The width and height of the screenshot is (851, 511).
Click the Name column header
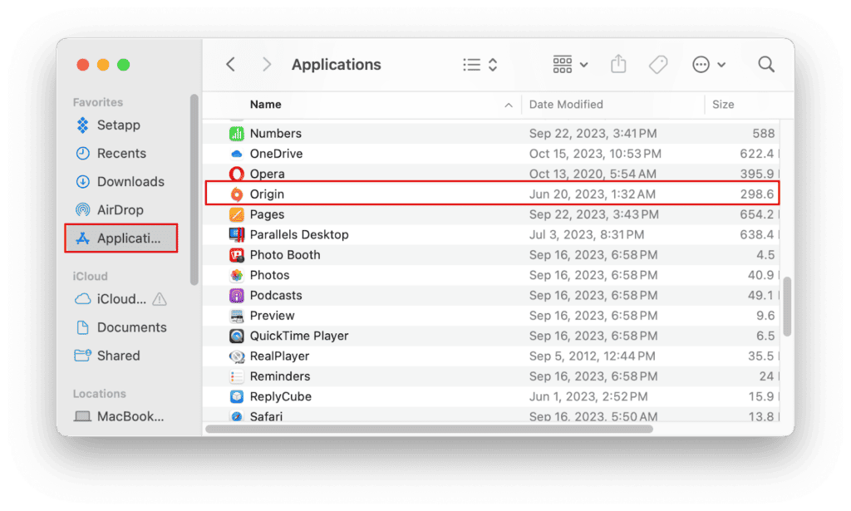[x=265, y=105]
